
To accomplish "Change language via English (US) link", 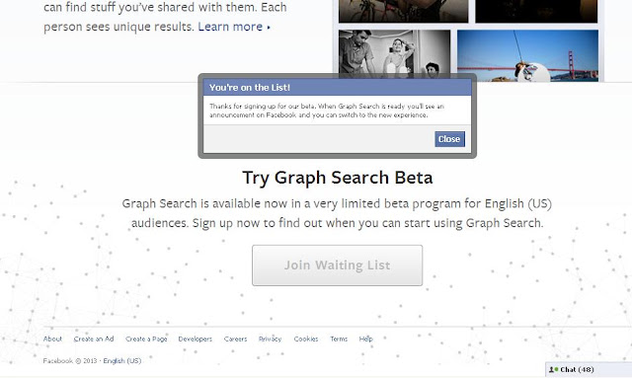I will pyautogui.click(x=122, y=360).
